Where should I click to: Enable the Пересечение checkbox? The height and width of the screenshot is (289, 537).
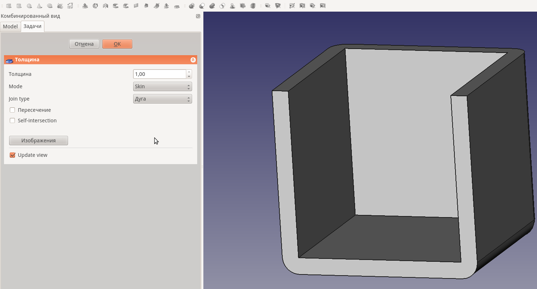tap(12, 110)
